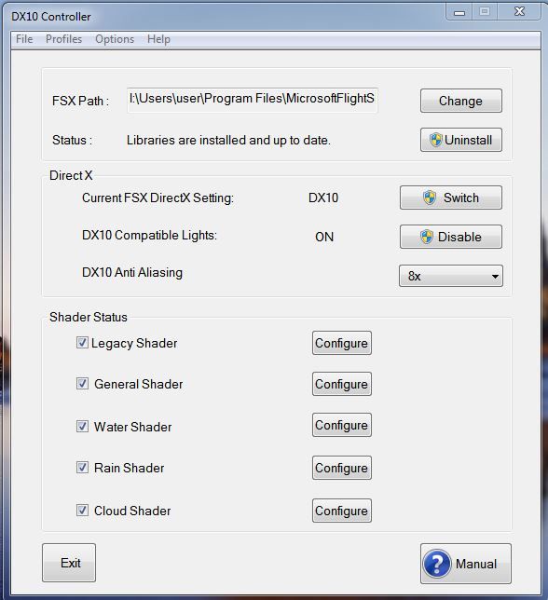548x600 pixels.
Task: Click the shield icon on Switch button
Action: (430, 198)
